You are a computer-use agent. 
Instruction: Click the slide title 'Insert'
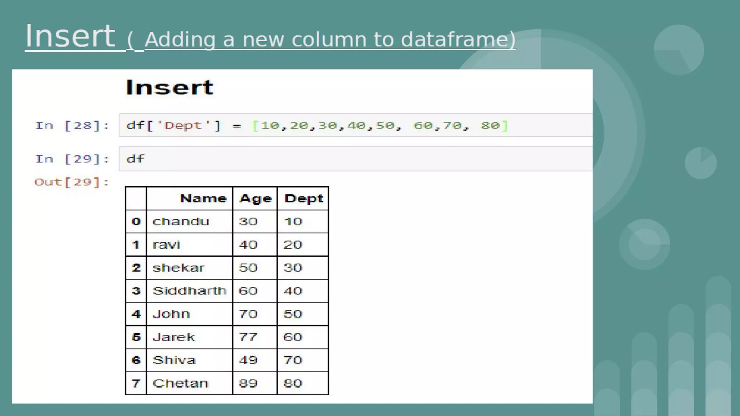pyautogui.click(x=70, y=36)
